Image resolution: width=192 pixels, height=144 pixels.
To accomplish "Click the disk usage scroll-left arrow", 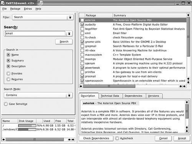I will 3,139.
